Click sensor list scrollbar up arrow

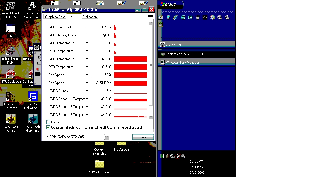coord(151,22)
